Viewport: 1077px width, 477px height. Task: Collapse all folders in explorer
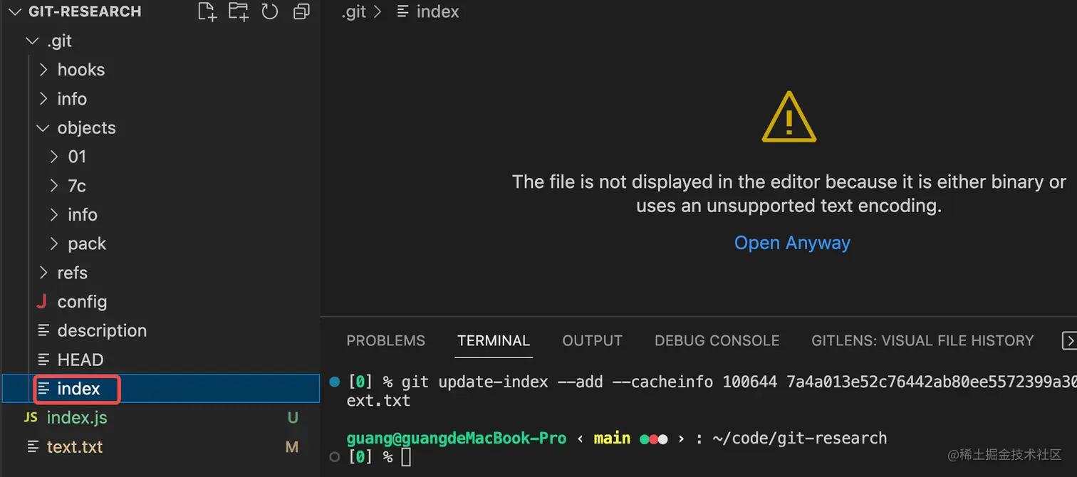click(x=301, y=11)
